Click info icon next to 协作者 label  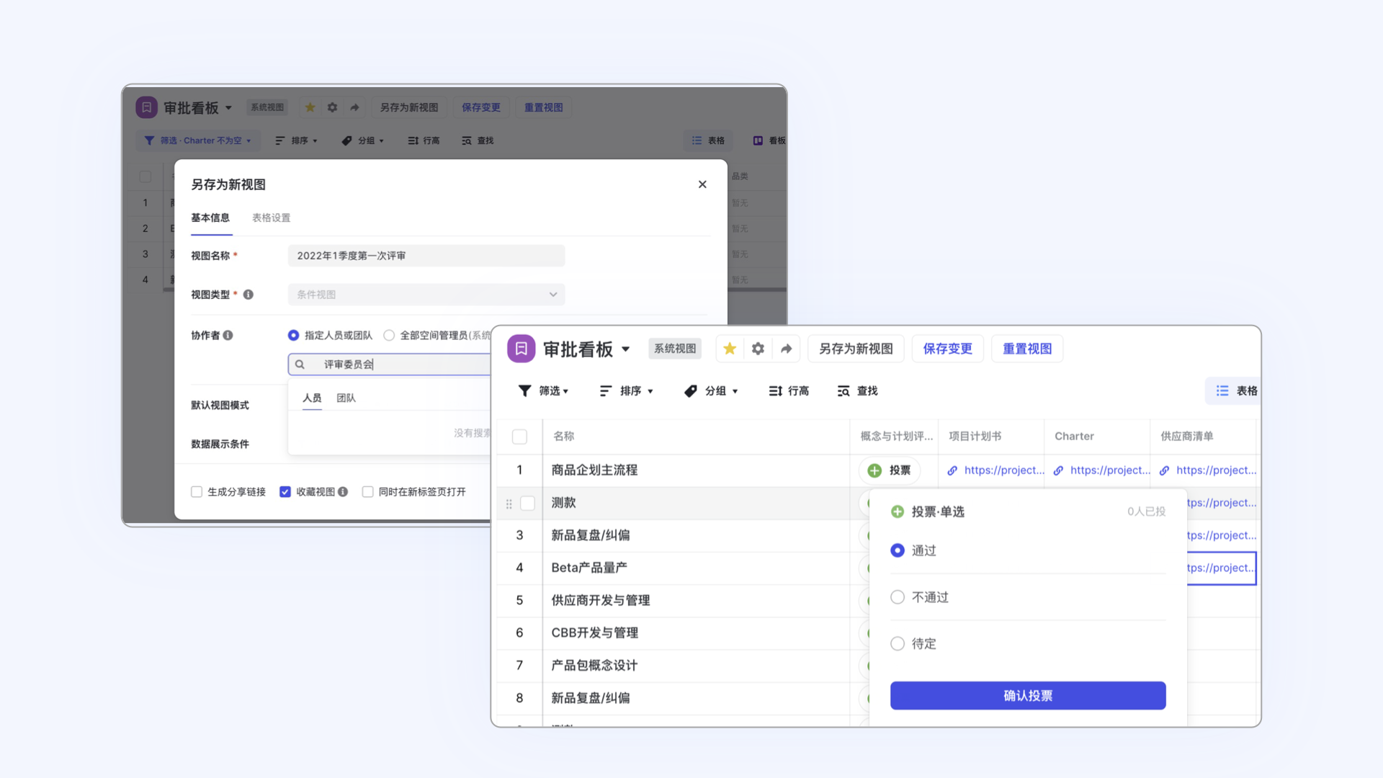[x=228, y=335]
